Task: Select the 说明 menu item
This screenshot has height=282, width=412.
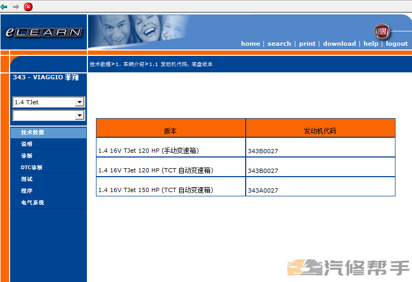Action: (49, 144)
